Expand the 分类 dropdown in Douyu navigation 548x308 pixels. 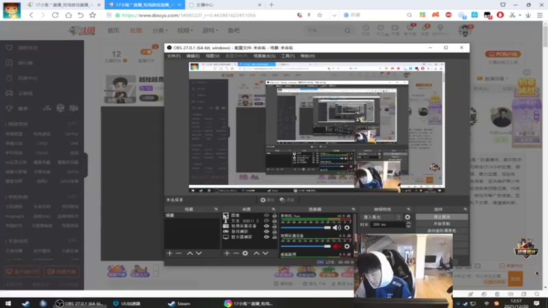point(160,30)
